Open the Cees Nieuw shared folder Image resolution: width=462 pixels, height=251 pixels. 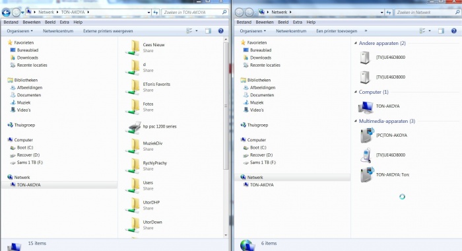tap(146, 48)
